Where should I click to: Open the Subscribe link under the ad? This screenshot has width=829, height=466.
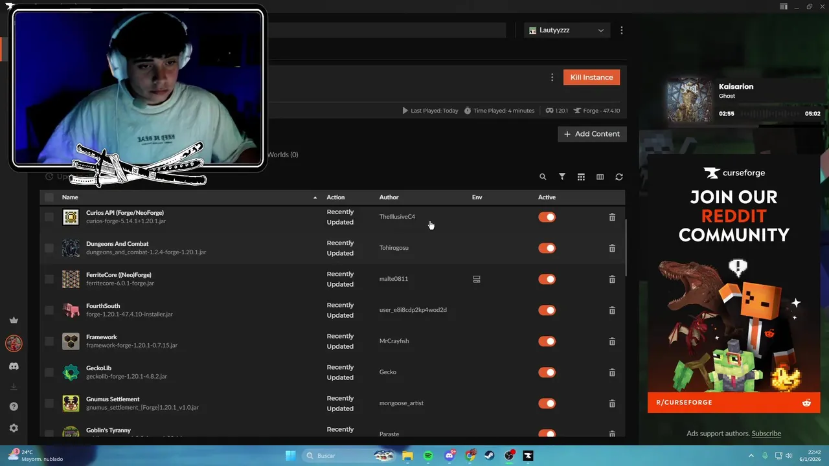click(766, 434)
